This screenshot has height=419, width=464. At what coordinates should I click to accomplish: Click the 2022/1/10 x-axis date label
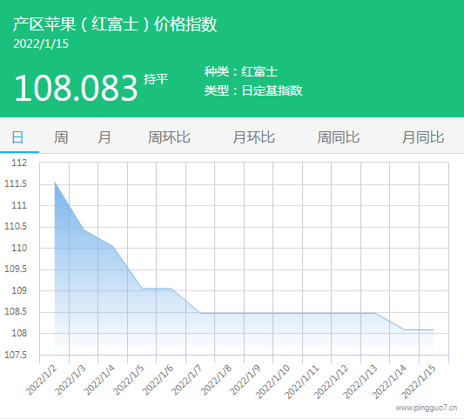[x=273, y=382]
